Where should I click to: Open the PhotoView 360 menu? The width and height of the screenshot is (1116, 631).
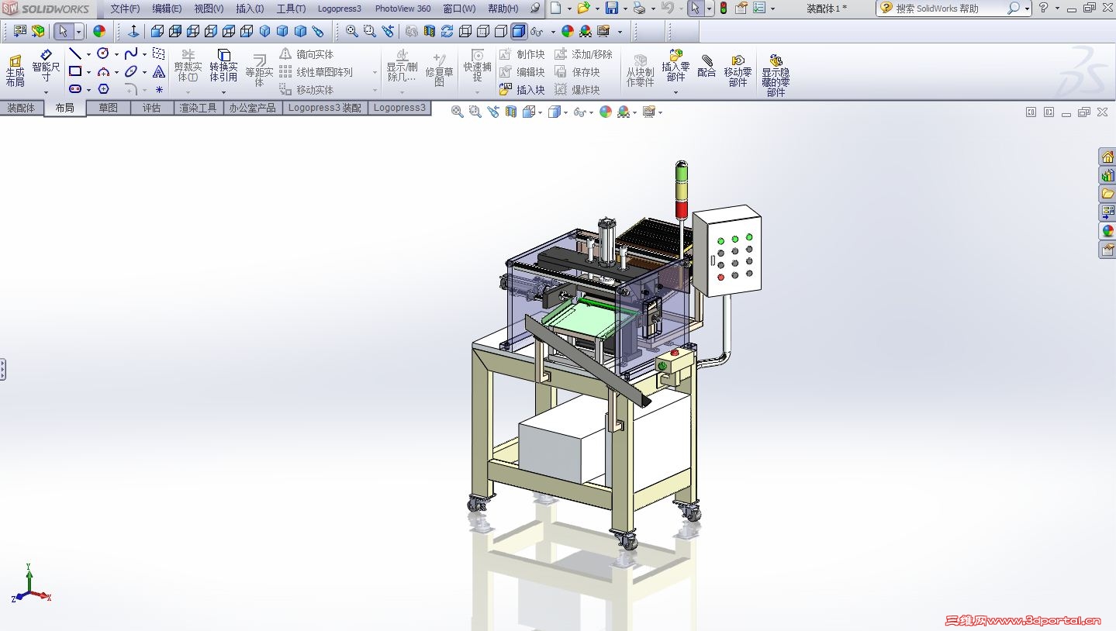coord(403,9)
